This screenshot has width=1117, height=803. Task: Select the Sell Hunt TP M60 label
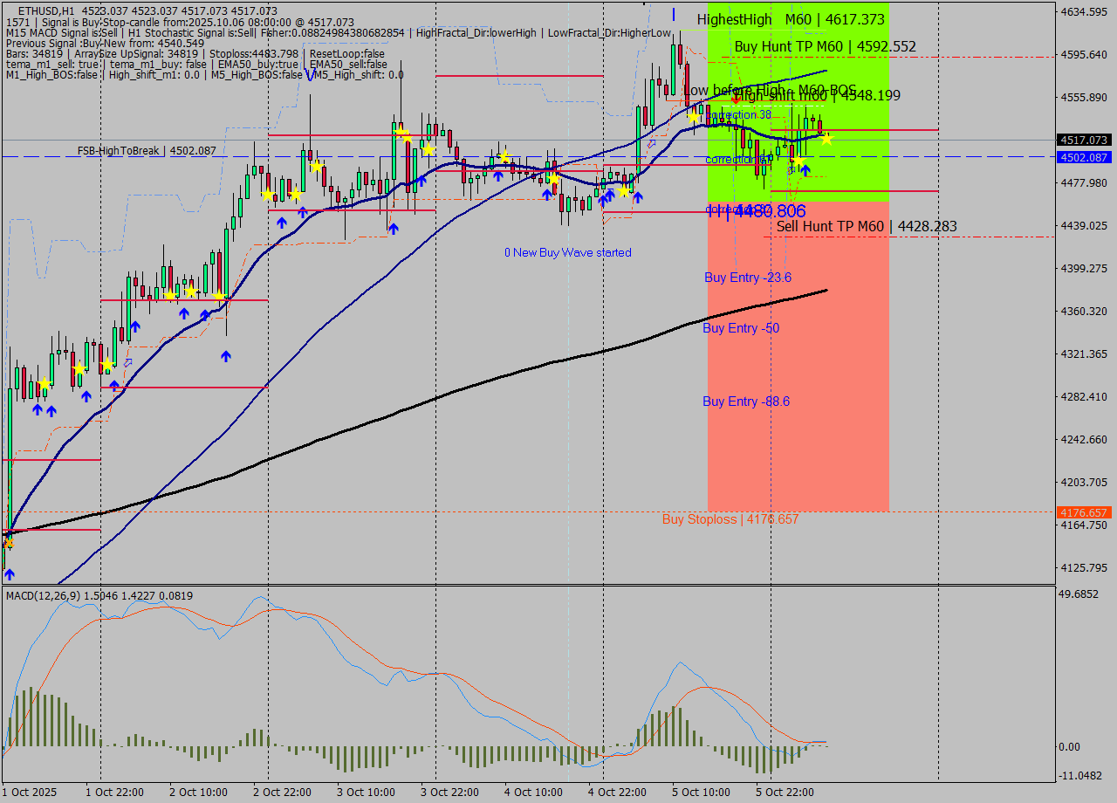pos(866,226)
